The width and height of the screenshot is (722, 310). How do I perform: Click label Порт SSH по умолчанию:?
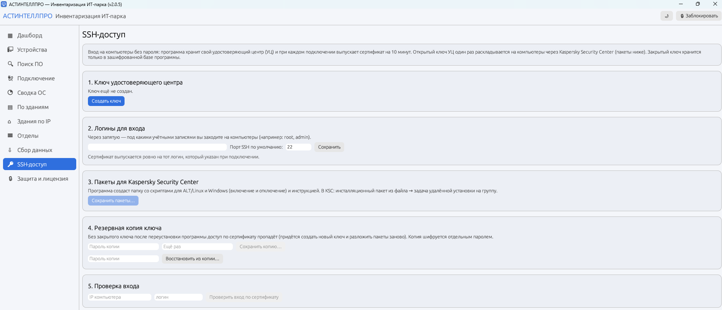[256, 147]
